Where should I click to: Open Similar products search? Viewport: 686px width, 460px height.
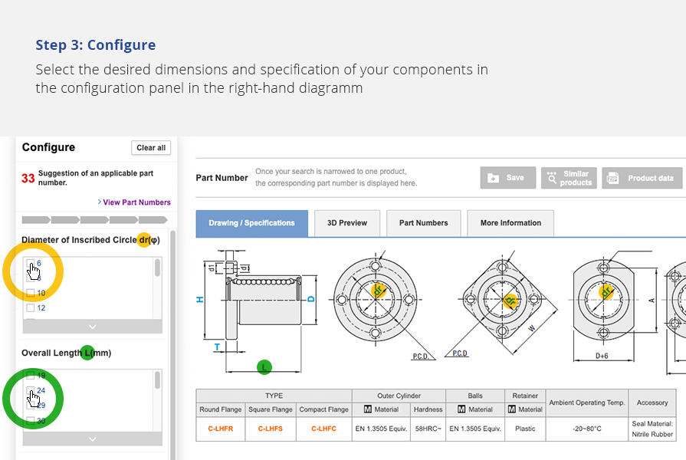(568, 178)
